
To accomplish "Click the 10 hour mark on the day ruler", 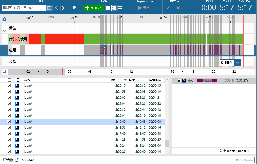I will pyautogui.click(x=111, y=72).
